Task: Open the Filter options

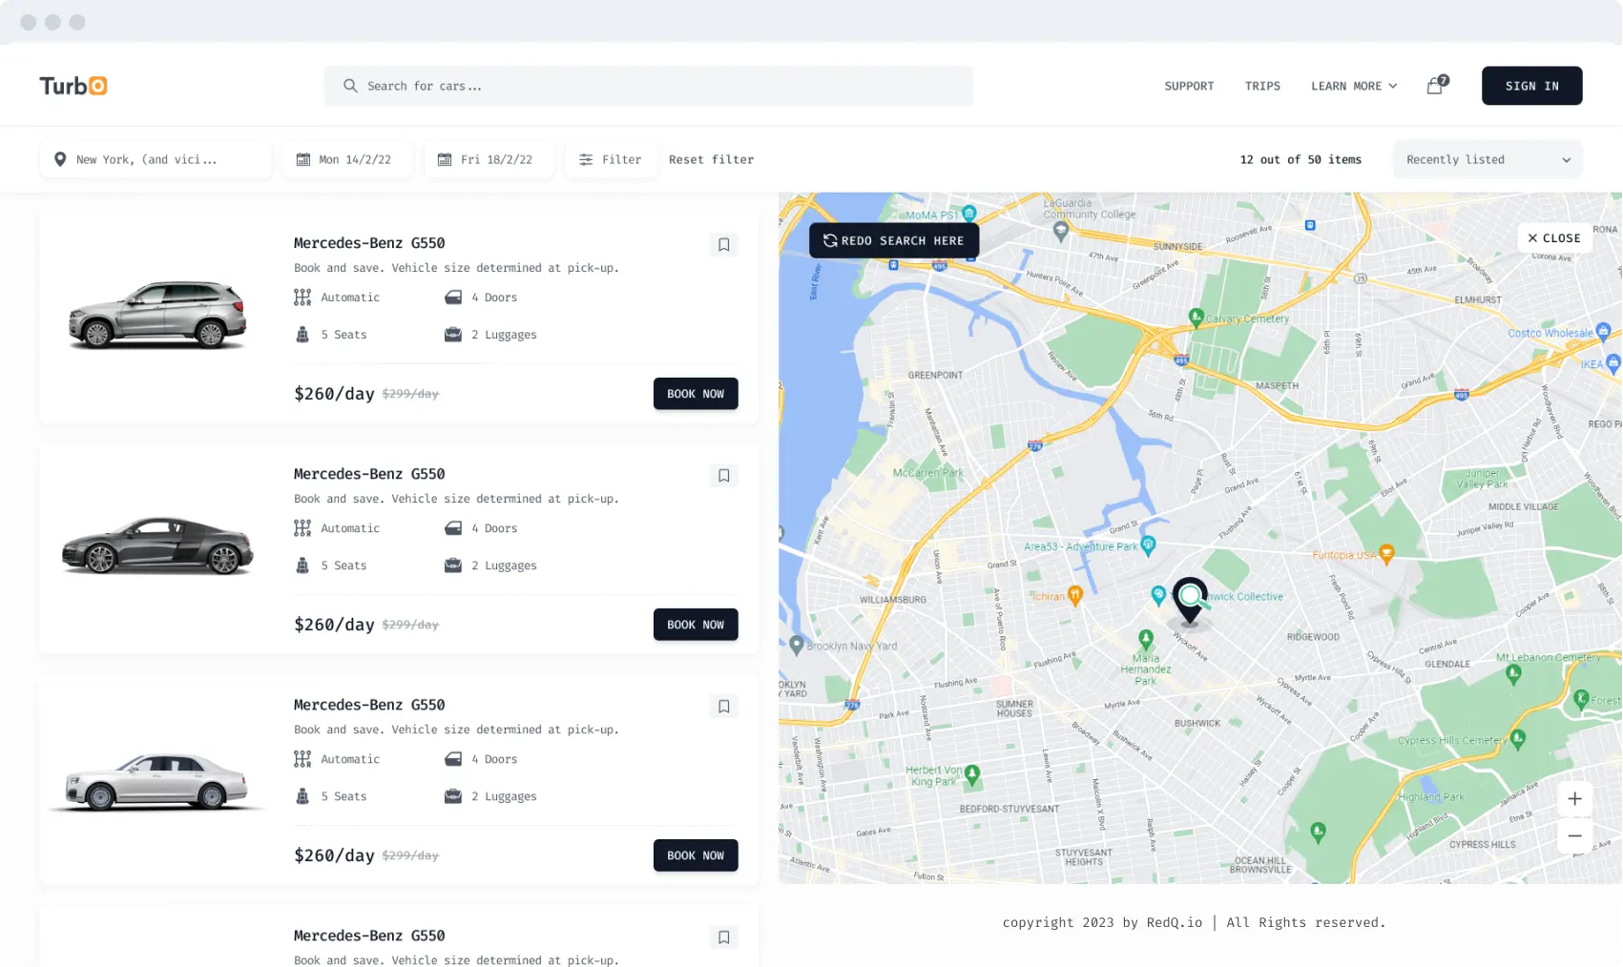Action: tap(611, 159)
